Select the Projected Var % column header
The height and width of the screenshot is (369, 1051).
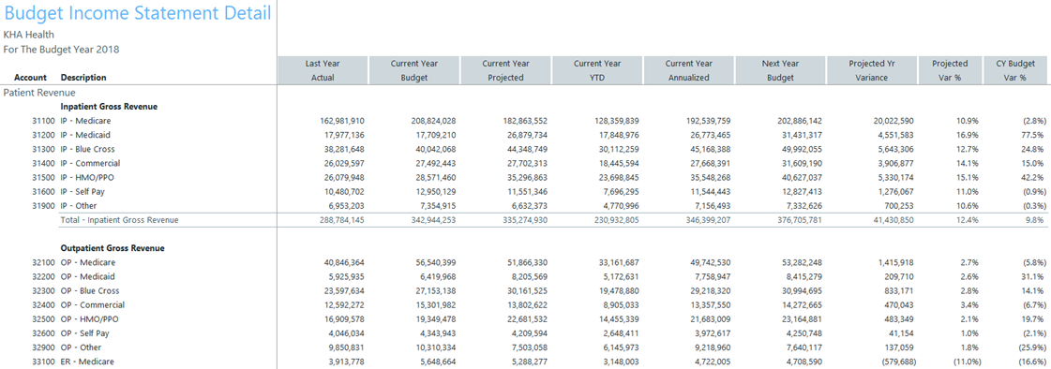(950, 70)
